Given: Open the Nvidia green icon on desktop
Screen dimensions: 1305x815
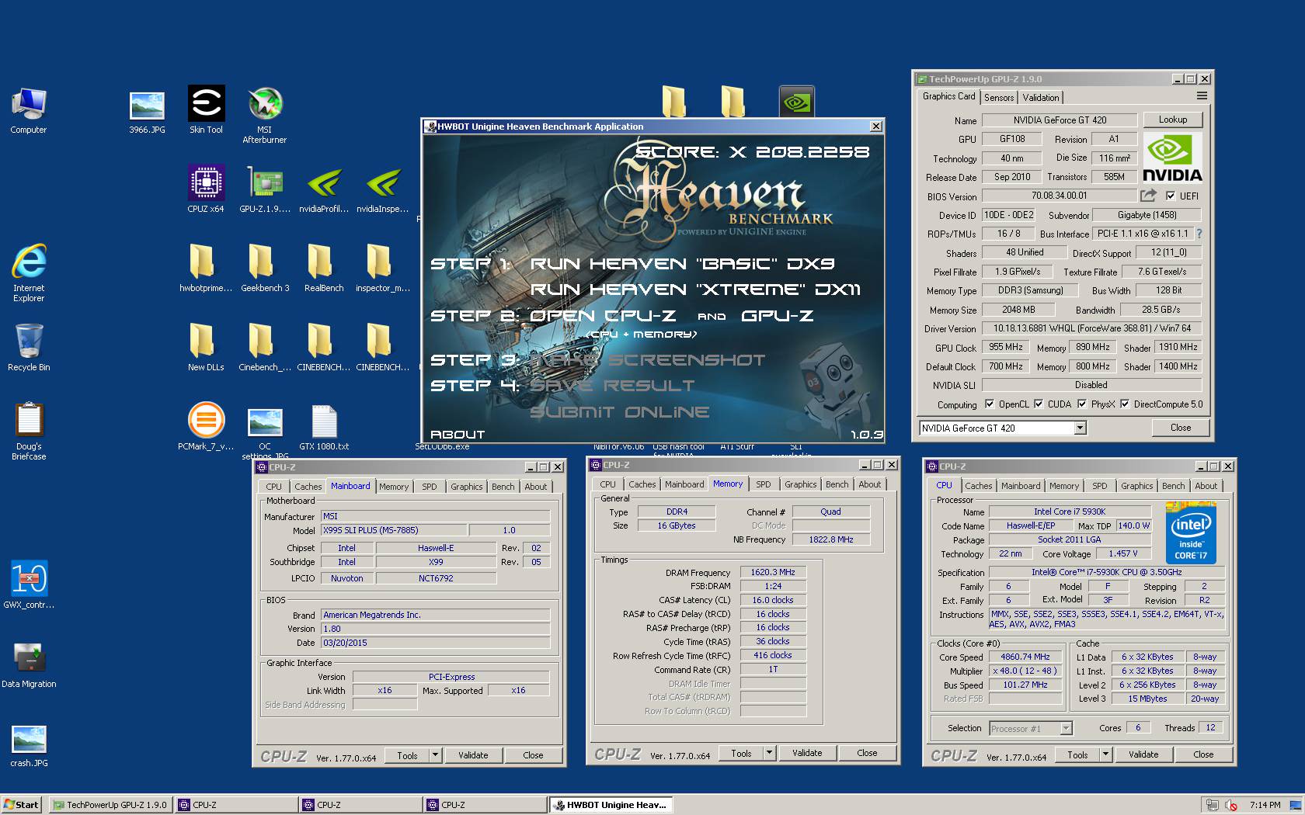Looking at the screenshot, I should (x=796, y=102).
